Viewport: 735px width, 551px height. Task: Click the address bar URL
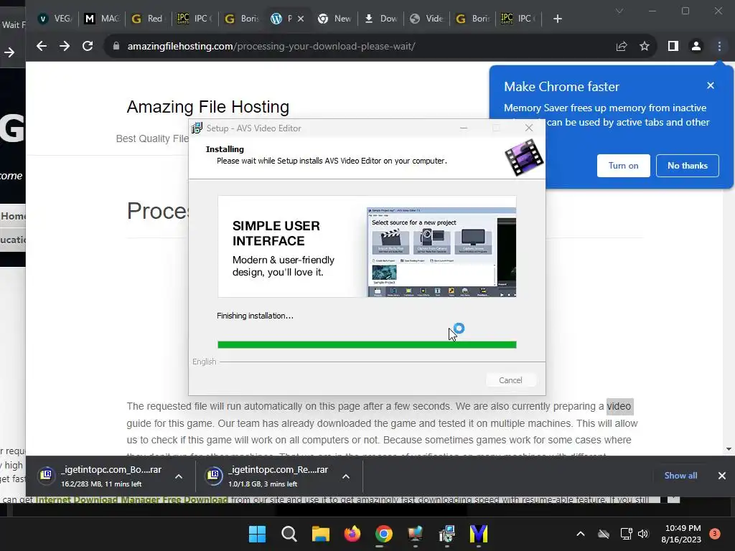click(271, 46)
